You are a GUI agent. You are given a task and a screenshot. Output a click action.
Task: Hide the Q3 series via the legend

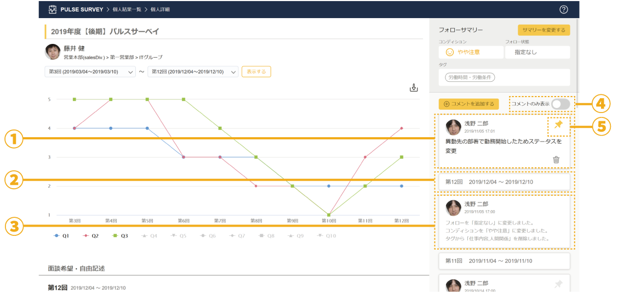pos(121,235)
